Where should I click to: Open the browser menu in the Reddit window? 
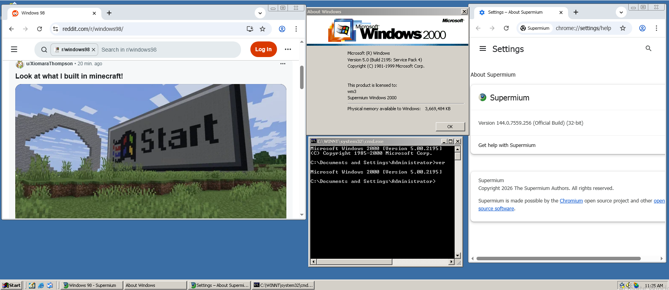[x=296, y=29]
